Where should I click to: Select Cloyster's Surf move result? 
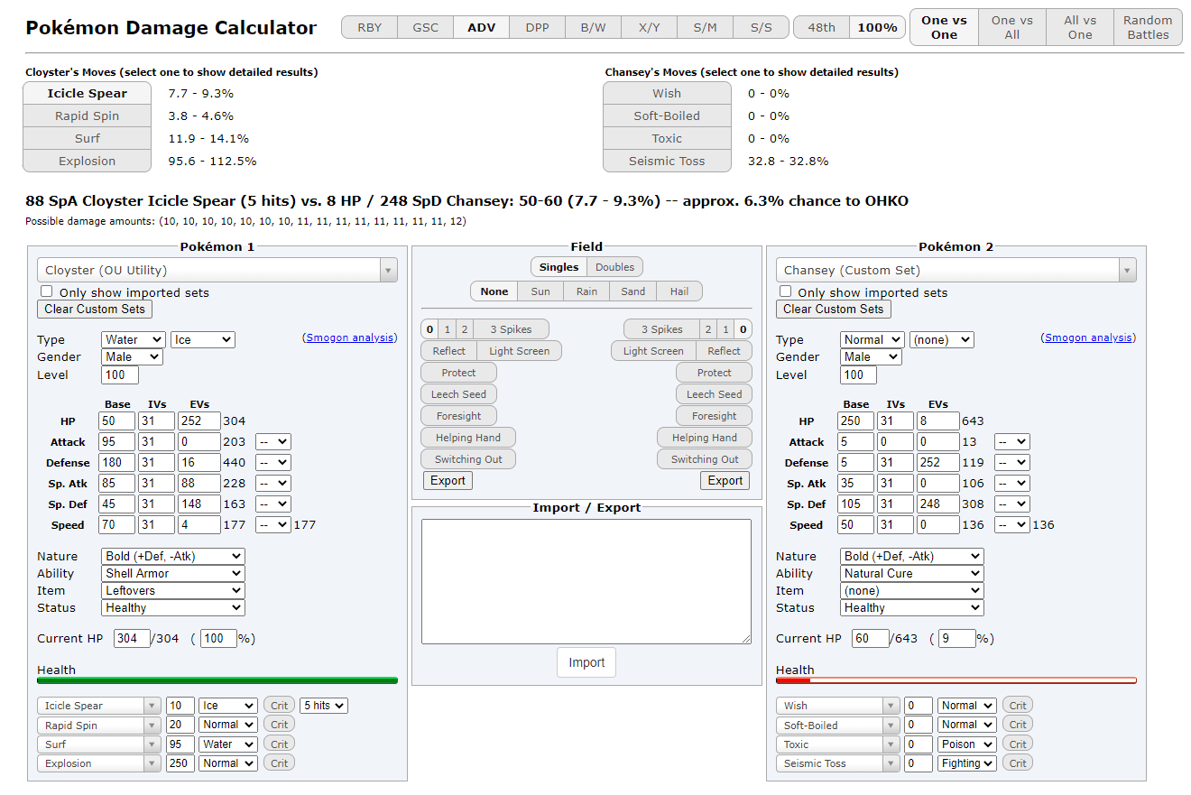coord(87,138)
